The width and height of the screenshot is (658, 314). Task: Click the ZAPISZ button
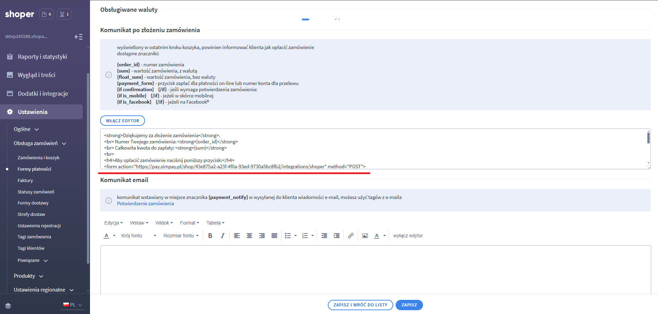409,305
